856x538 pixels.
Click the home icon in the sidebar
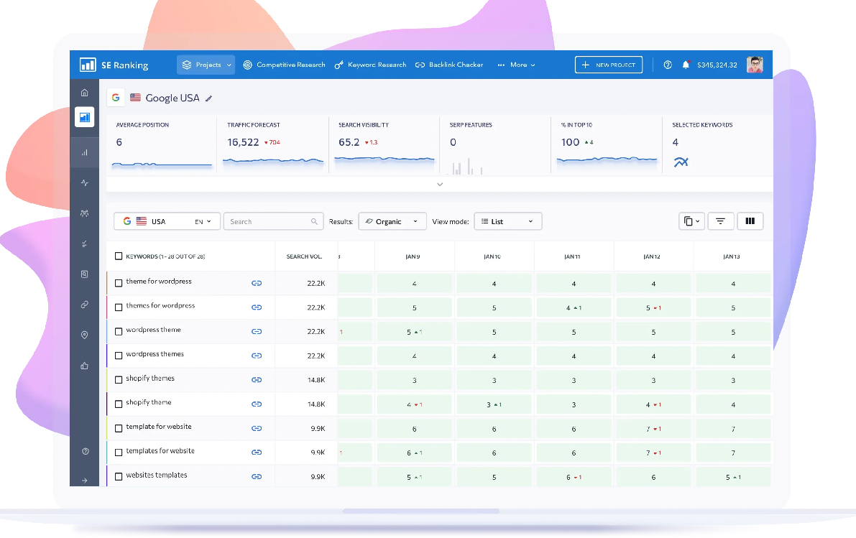85,92
